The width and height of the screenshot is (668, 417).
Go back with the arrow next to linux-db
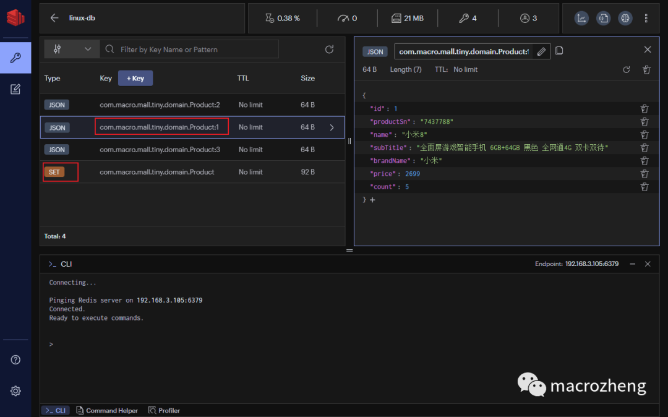coord(54,18)
